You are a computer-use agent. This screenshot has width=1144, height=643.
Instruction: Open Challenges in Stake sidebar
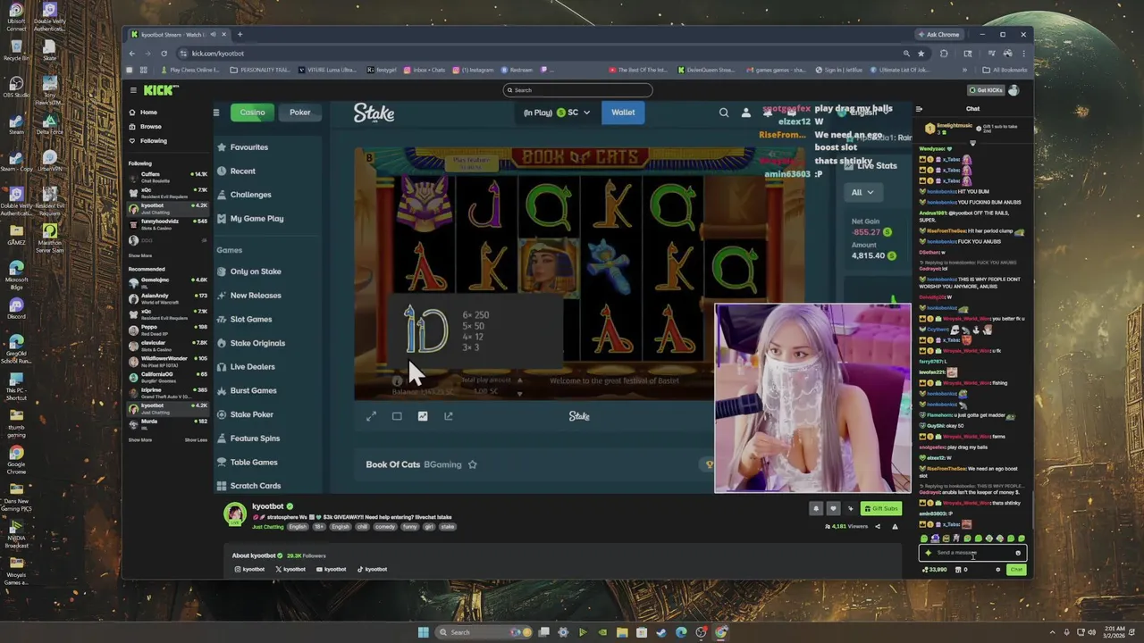point(250,195)
